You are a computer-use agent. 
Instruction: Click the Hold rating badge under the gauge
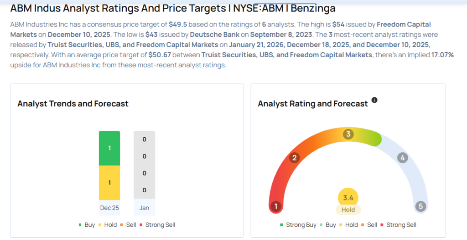tap(348, 210)
